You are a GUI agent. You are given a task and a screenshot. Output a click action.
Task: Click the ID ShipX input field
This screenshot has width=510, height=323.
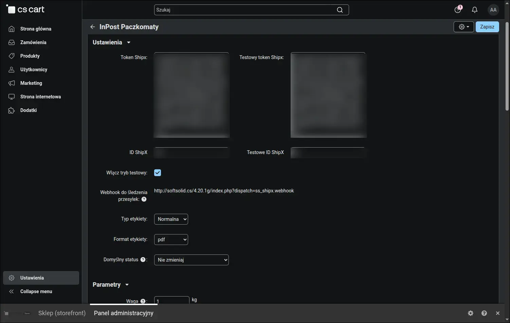192,153
